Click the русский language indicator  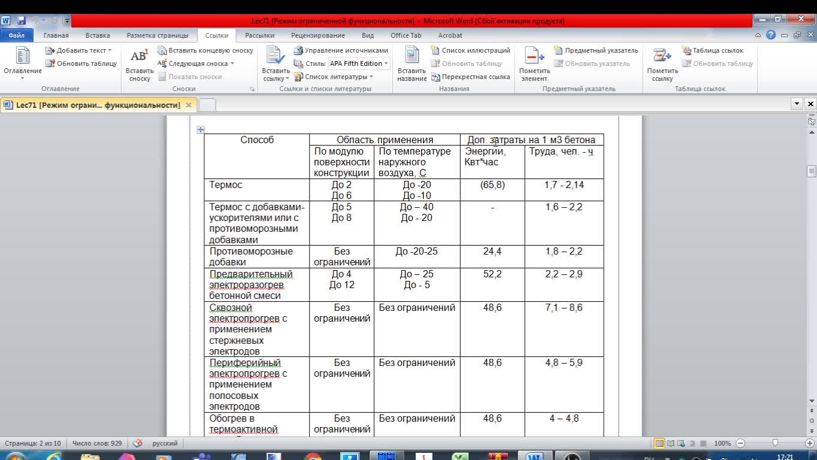[x=165, y=443]
